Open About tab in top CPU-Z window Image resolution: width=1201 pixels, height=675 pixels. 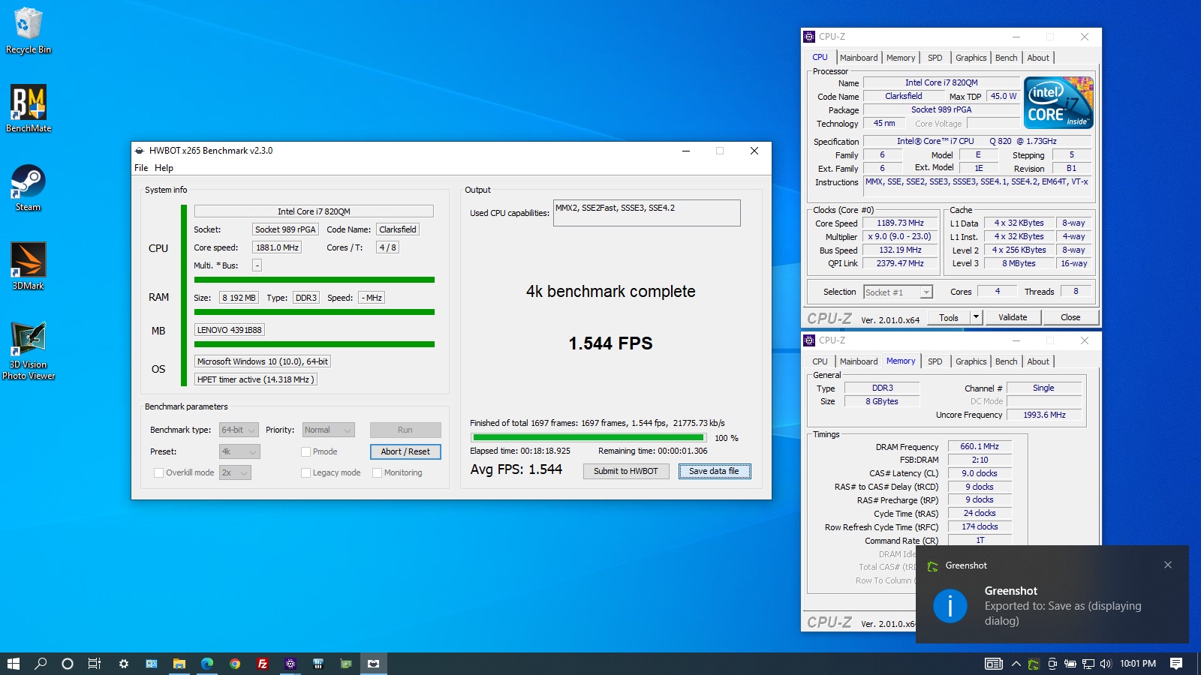[x=1038, y=58]
